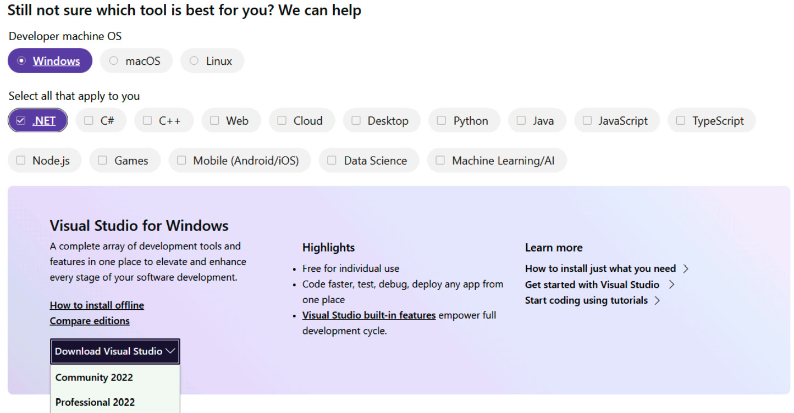This screenshot has height=413, width=794.
Task: Open Visual Studio built-in features link
Action: click(x=369, y=315)
